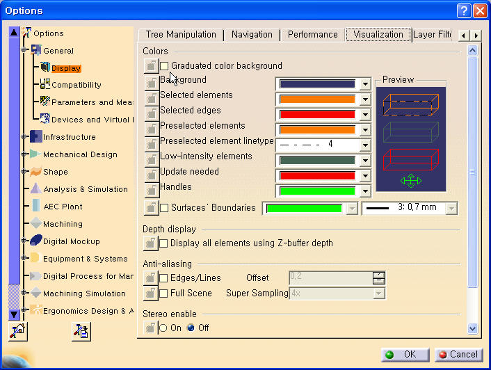Click the tab scroll right arrow
491x370 pixels.
(x=476, y=35)
